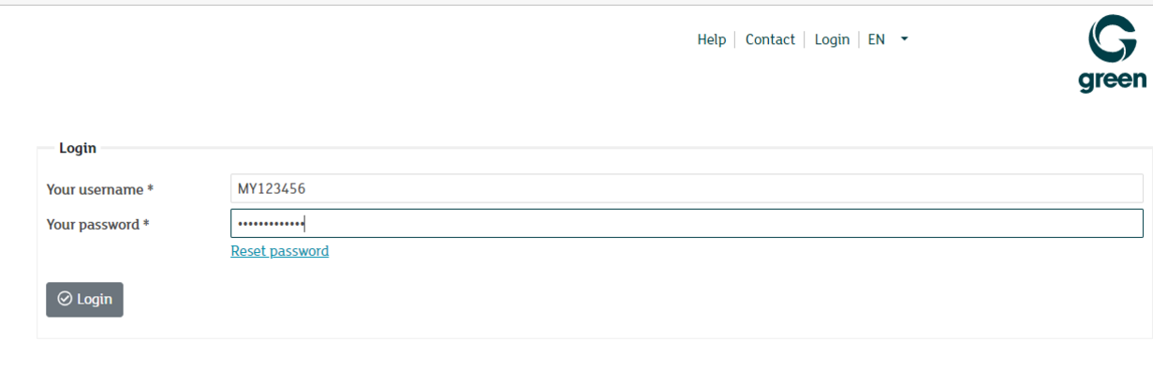Click the required asterisk beside password
This screenshot has height=371, width=1153.
coord(146,224)
